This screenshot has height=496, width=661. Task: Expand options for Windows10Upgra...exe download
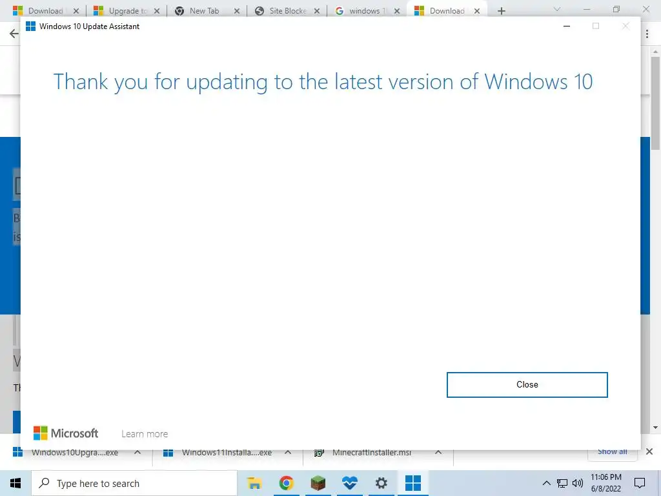click(137, 452)
